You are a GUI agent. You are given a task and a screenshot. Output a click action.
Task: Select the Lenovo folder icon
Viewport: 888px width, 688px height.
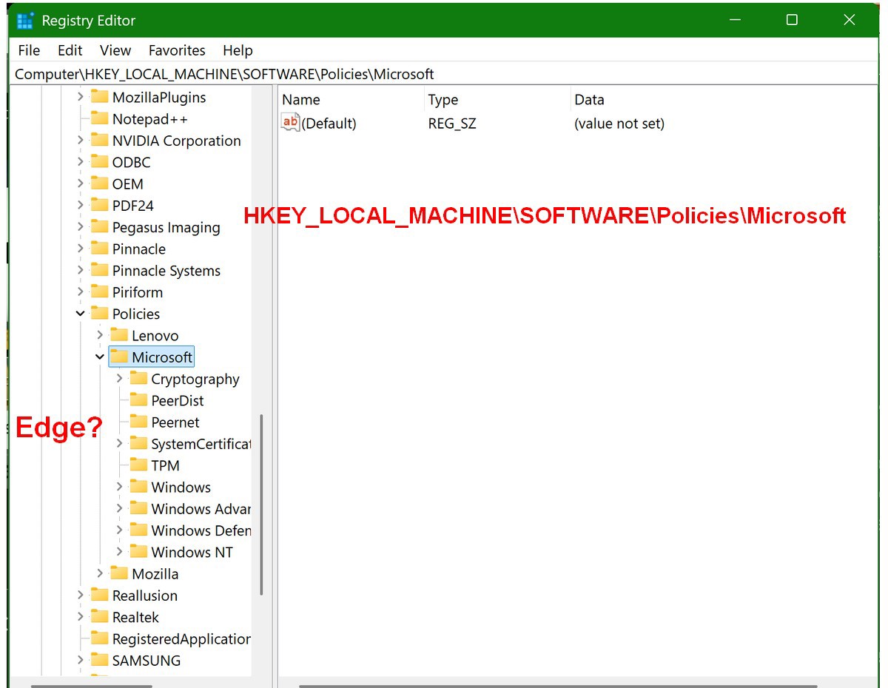[x=118, y=335]
